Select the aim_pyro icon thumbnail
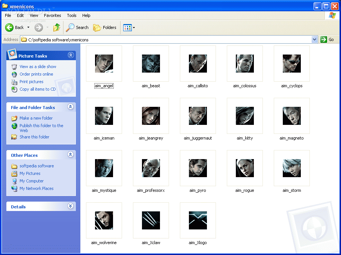Viewport: 341px width, 255px height. 198,168
